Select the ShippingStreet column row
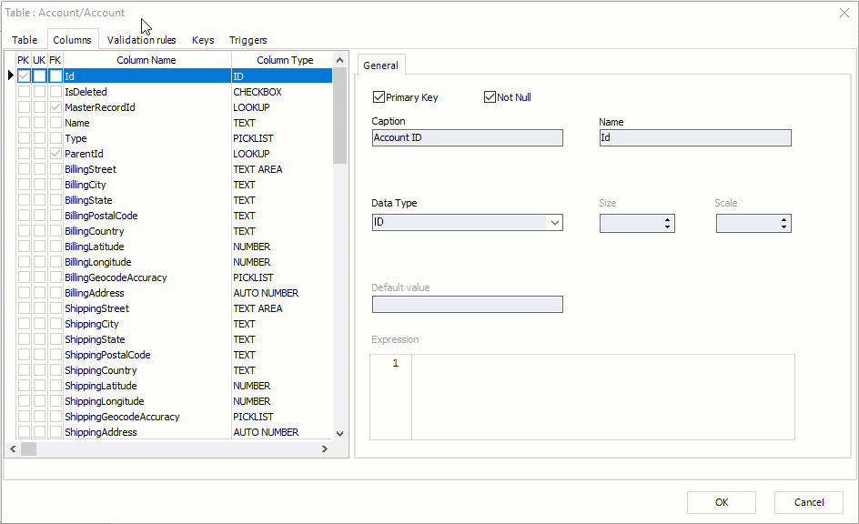 click(x=174, y=308)
